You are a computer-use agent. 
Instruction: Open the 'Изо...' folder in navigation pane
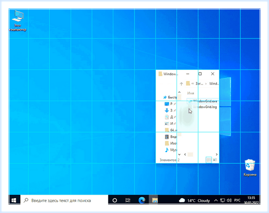coord(171,143)
